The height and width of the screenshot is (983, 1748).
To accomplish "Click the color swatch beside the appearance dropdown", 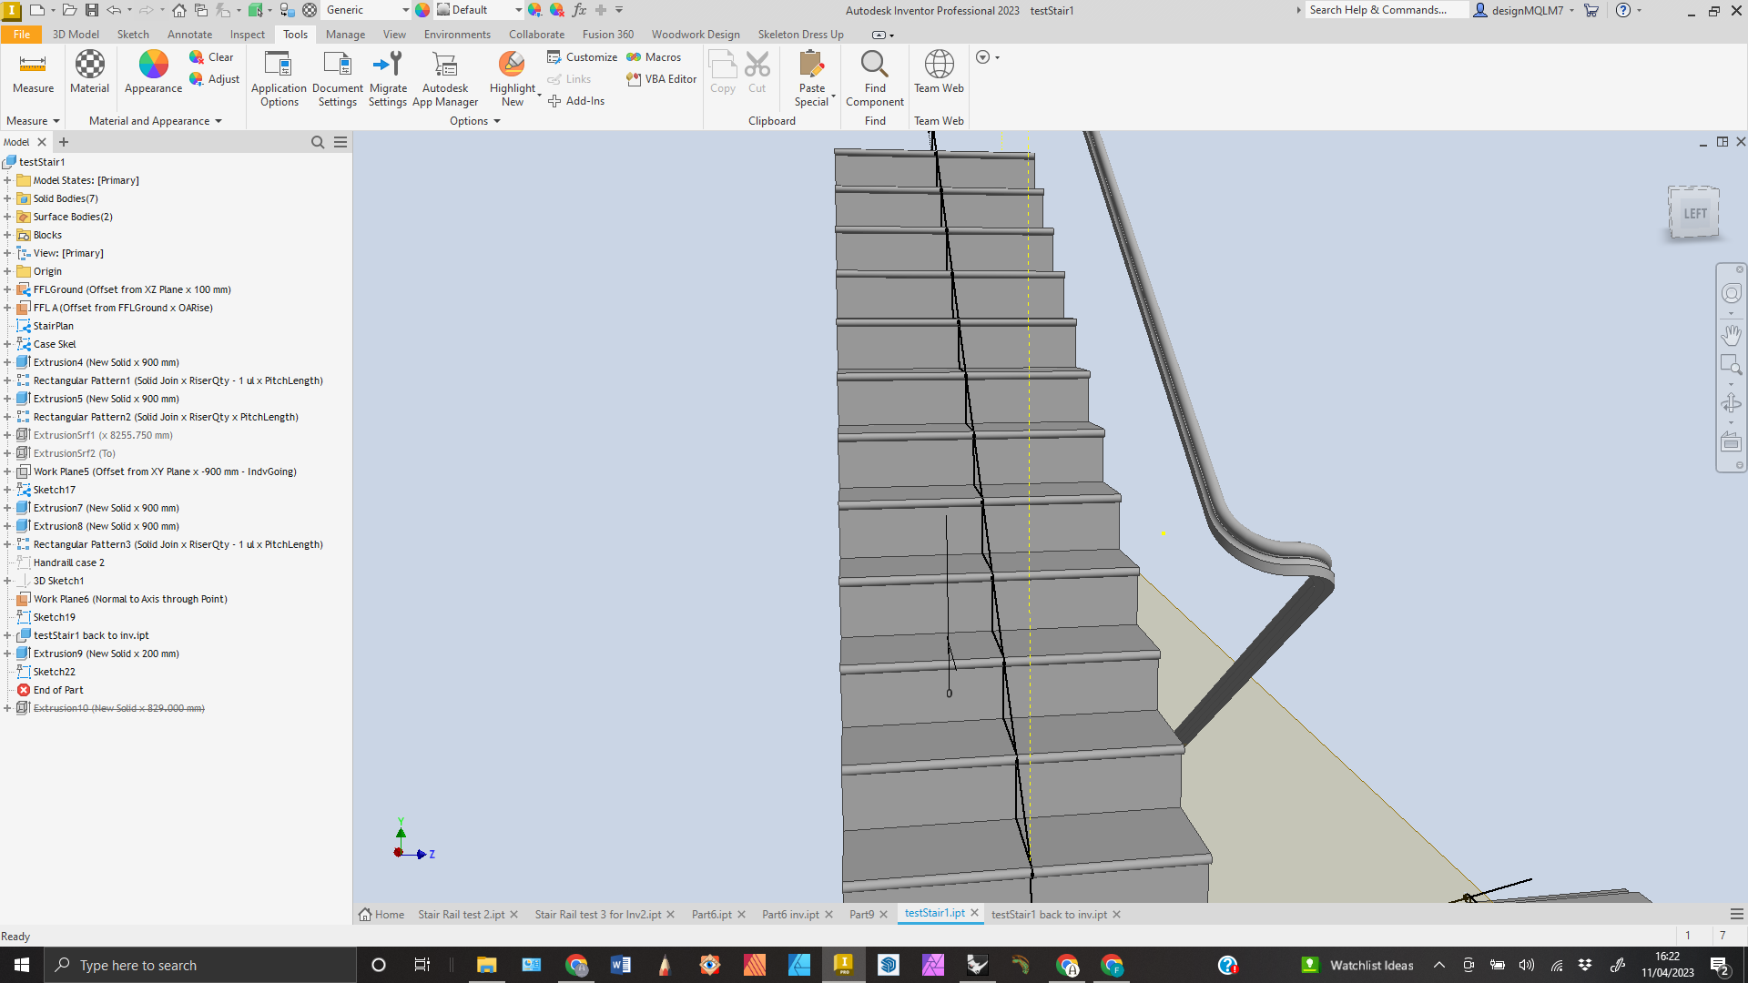I will (422, 10).
